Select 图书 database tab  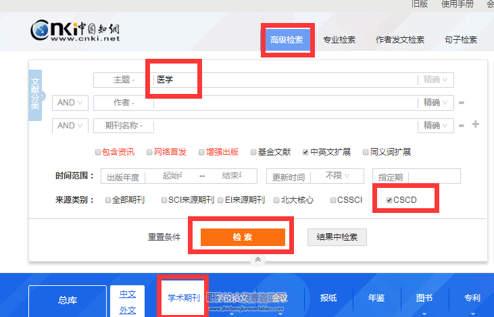424,298
